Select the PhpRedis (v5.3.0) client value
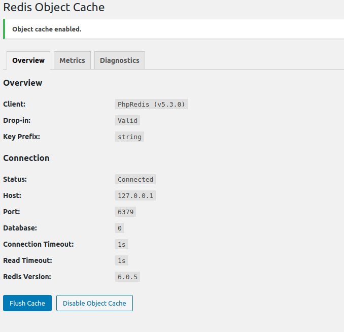The image size is (344, 332). click(151, 104)
